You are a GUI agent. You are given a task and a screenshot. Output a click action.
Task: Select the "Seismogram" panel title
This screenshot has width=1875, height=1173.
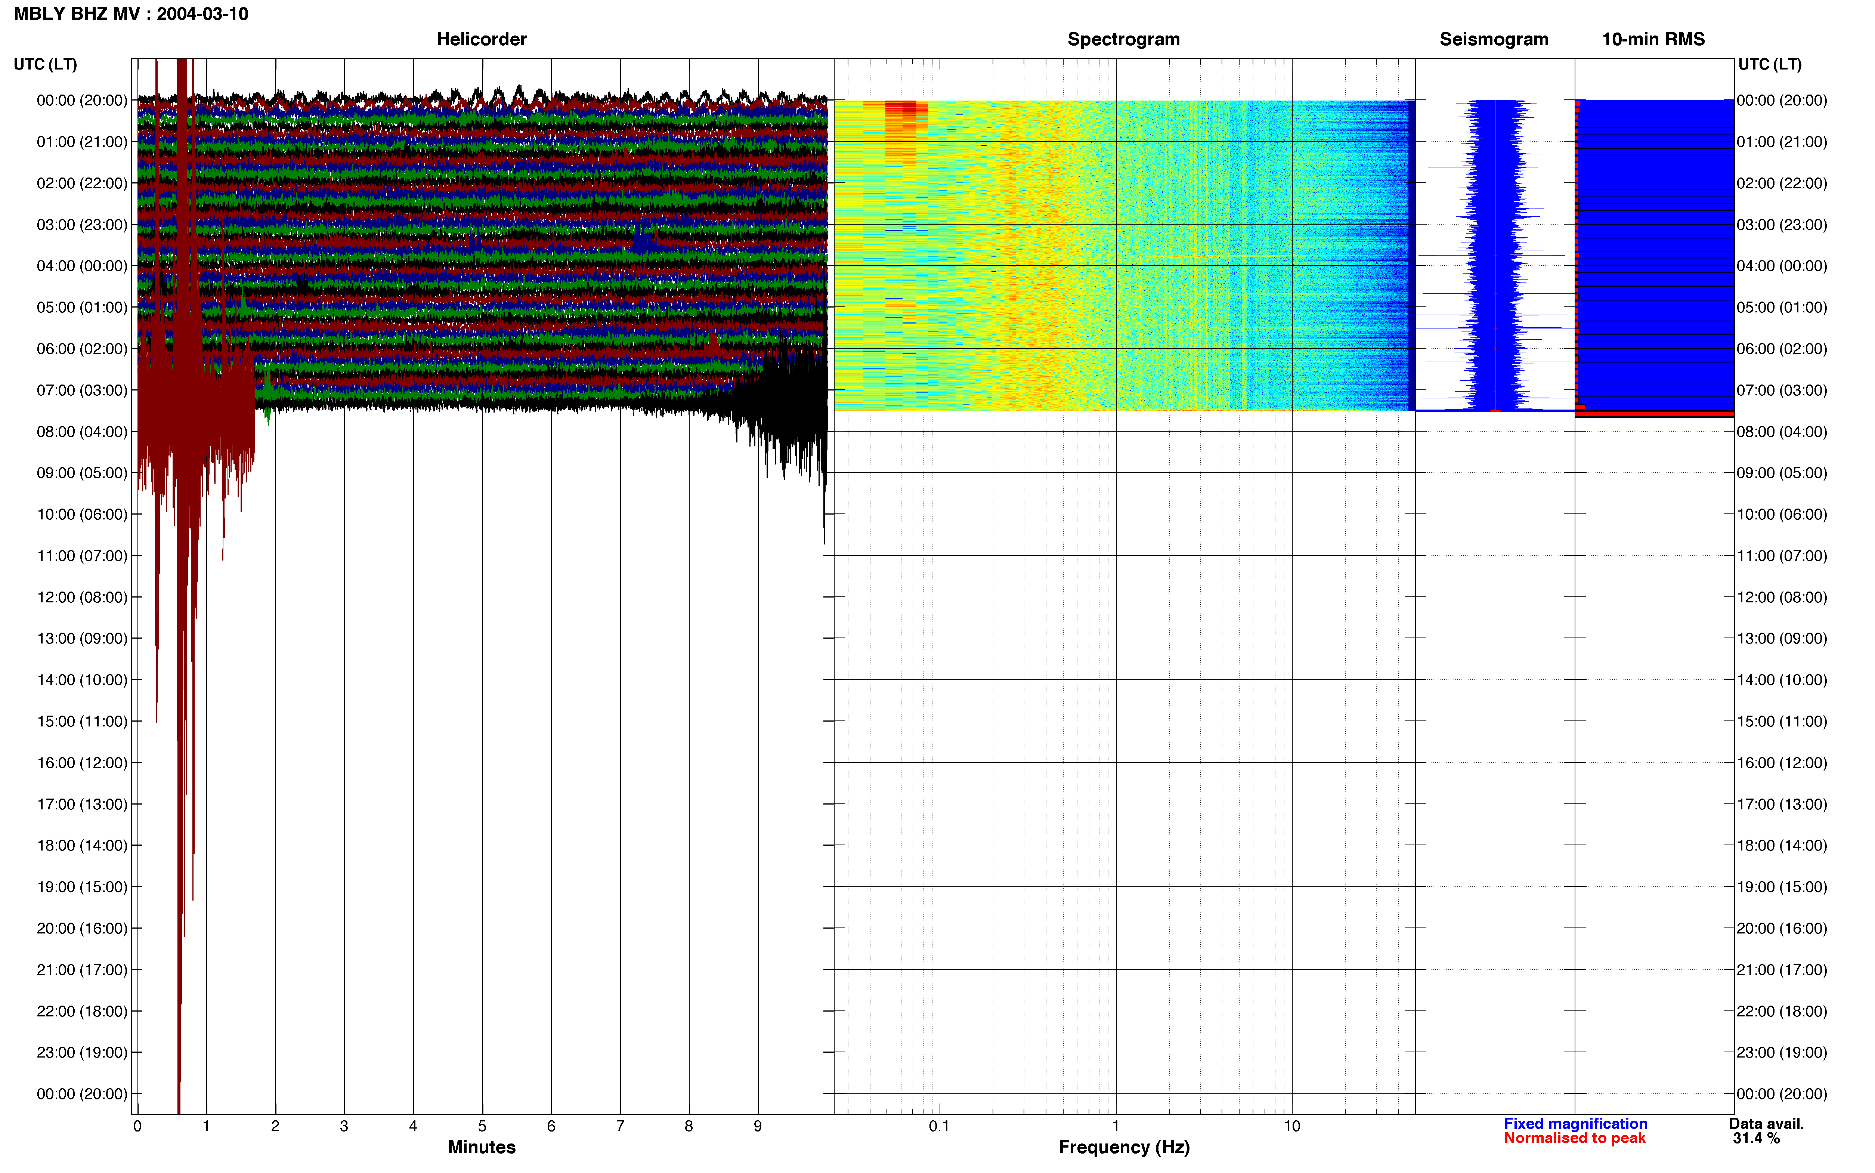[1494, 39]
